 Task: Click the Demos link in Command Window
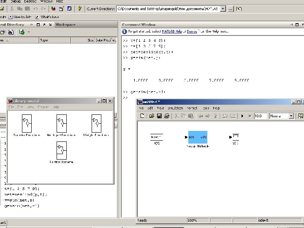(x=192, y=32)
